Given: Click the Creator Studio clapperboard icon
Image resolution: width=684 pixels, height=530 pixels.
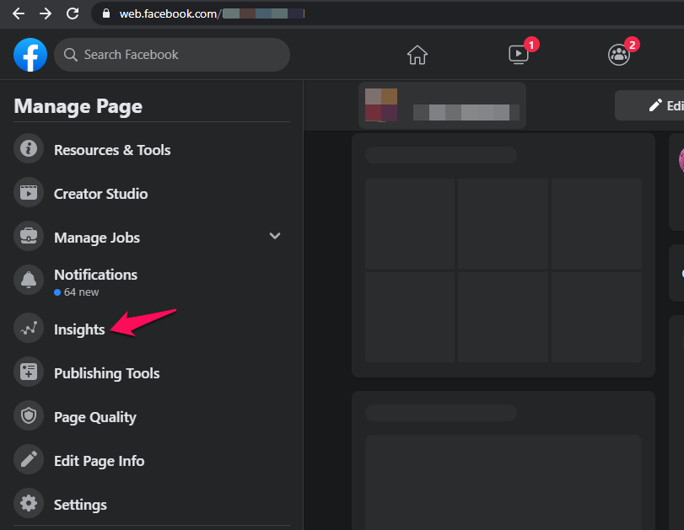Looking at the screenshot, I should pyautogui.click(x=29, y=194).
